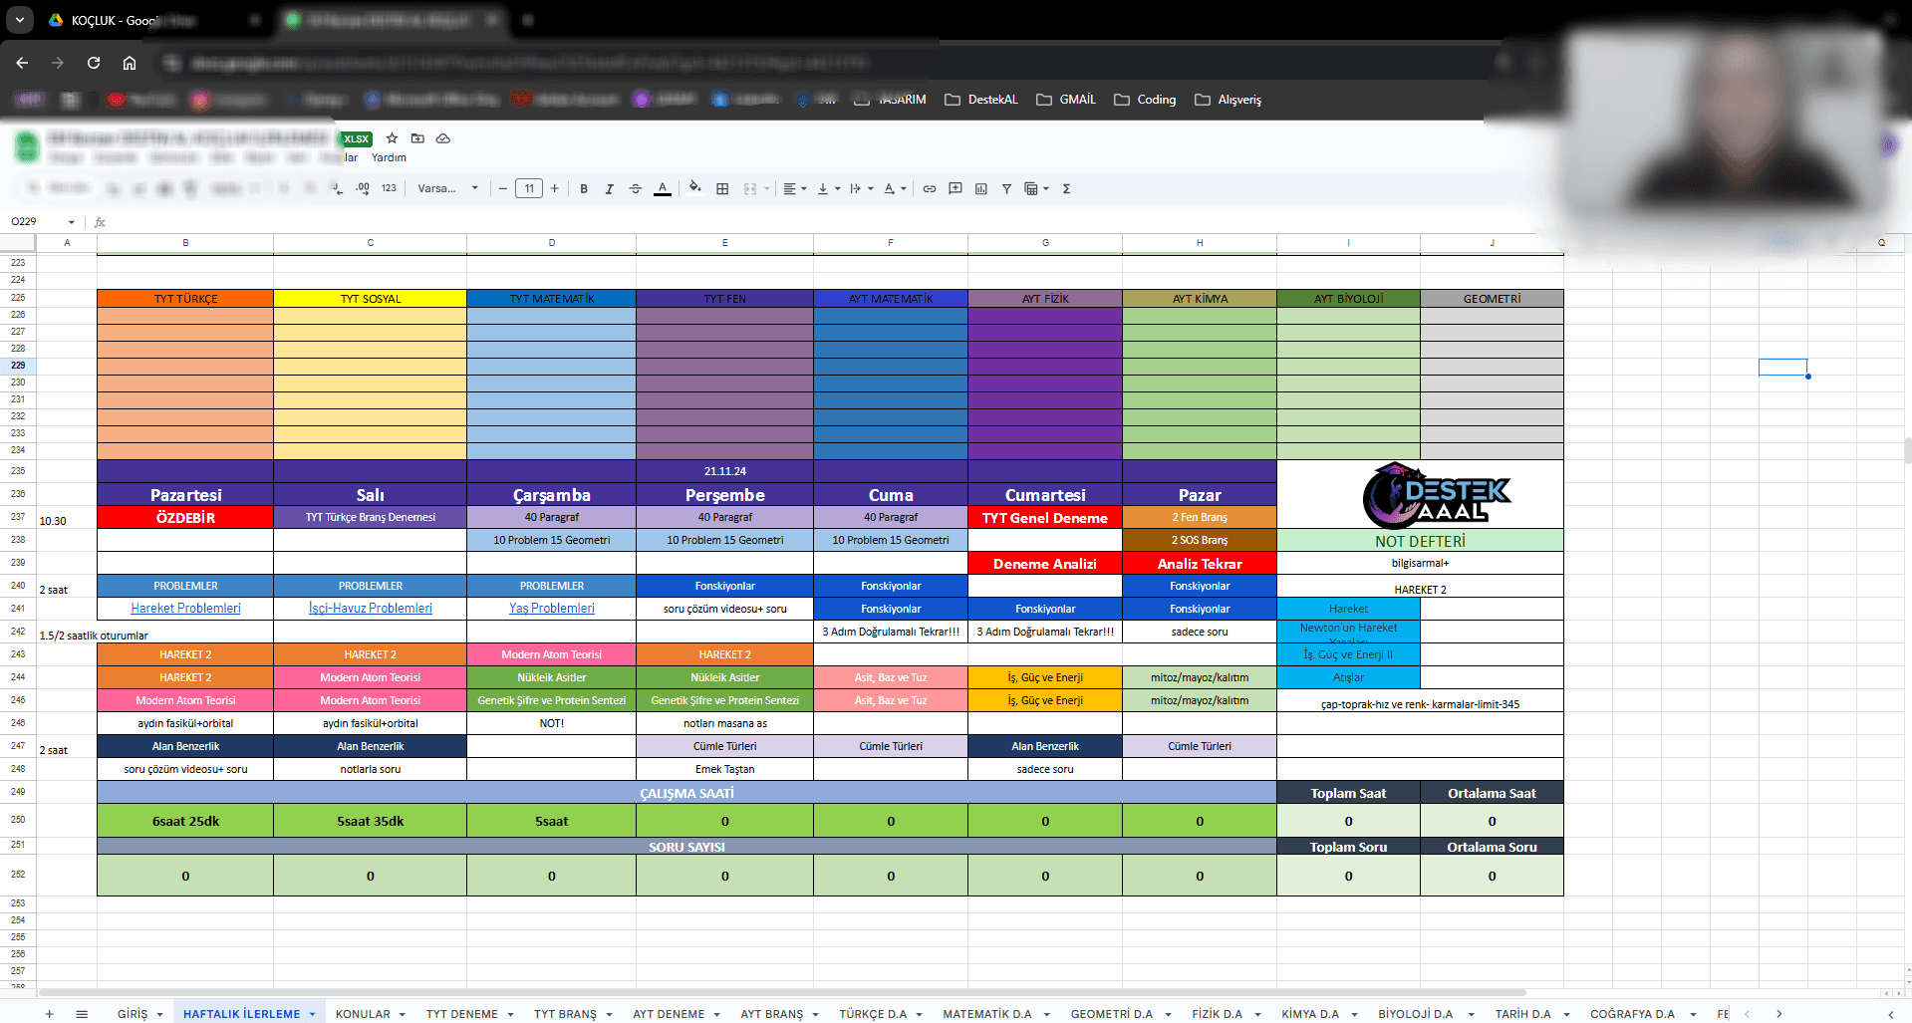Open the Yardım menu
This screenshot has width=1912, height=1023.
tap(389, 157)
